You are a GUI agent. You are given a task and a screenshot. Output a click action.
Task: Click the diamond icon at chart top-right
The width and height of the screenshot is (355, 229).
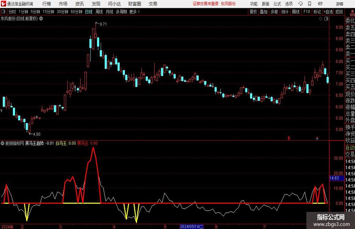[x=320, y=19]
